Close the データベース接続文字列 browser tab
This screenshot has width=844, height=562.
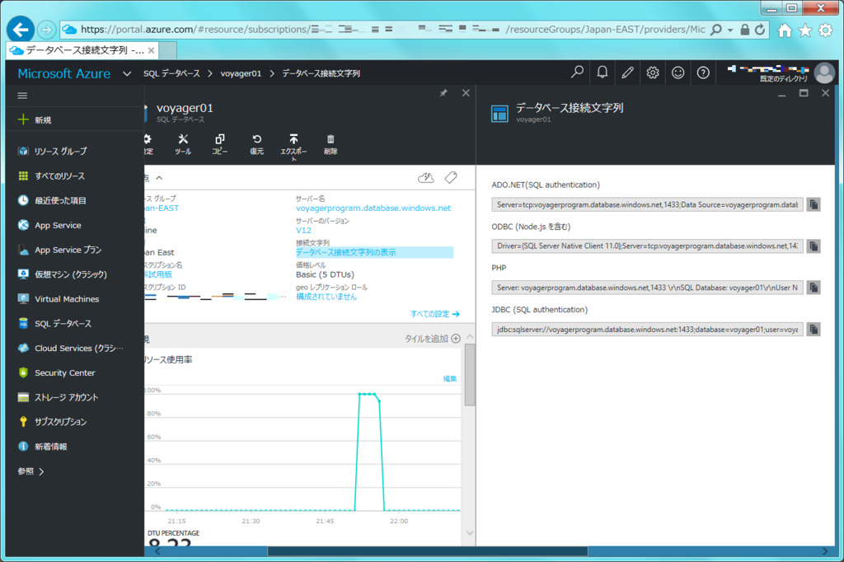coord(152,50)
